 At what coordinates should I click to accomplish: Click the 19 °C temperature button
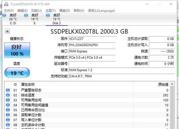(17, 73)
